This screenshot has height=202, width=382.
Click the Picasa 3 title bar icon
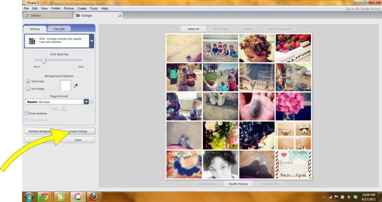[x=24, y=3]
